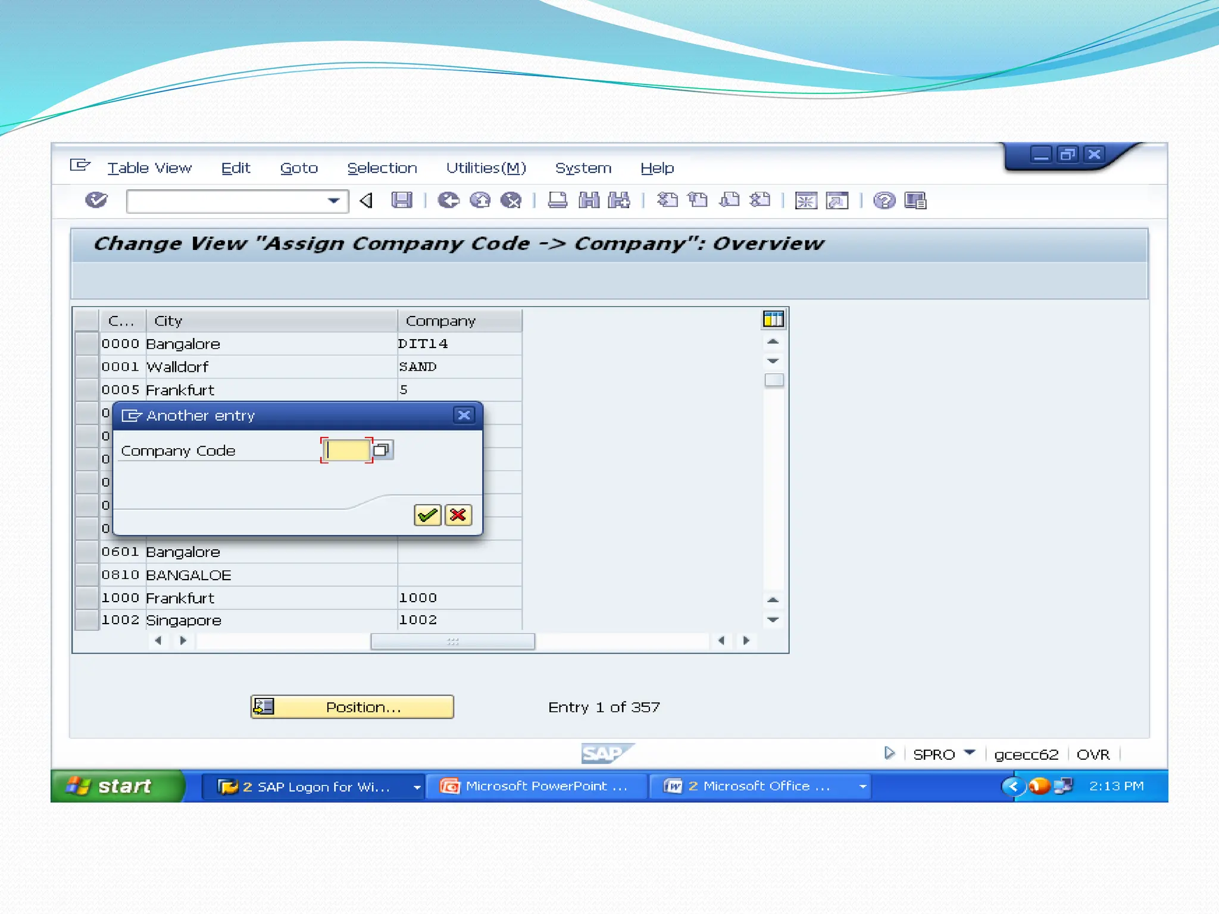The height and width of the screenshot is (914, 1219).
Task: Click the Position... button
Action: (352, 707)
